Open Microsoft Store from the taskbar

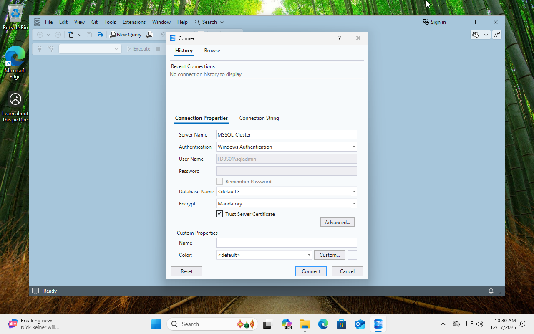tap(341, 324)
